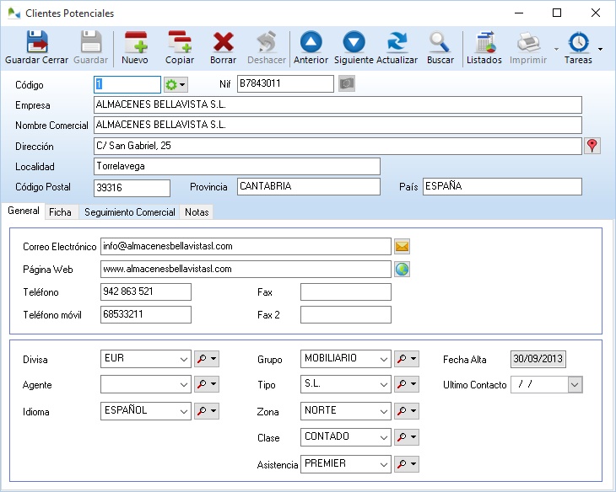This screenshot has width=616, height=492.
Task: Click the Dirección field
Action: point(338,146)
